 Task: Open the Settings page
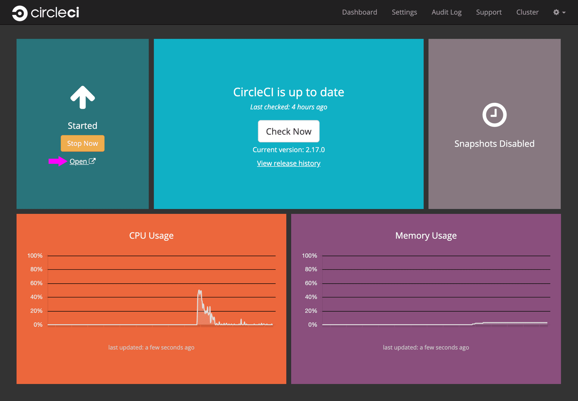point(404,12)
